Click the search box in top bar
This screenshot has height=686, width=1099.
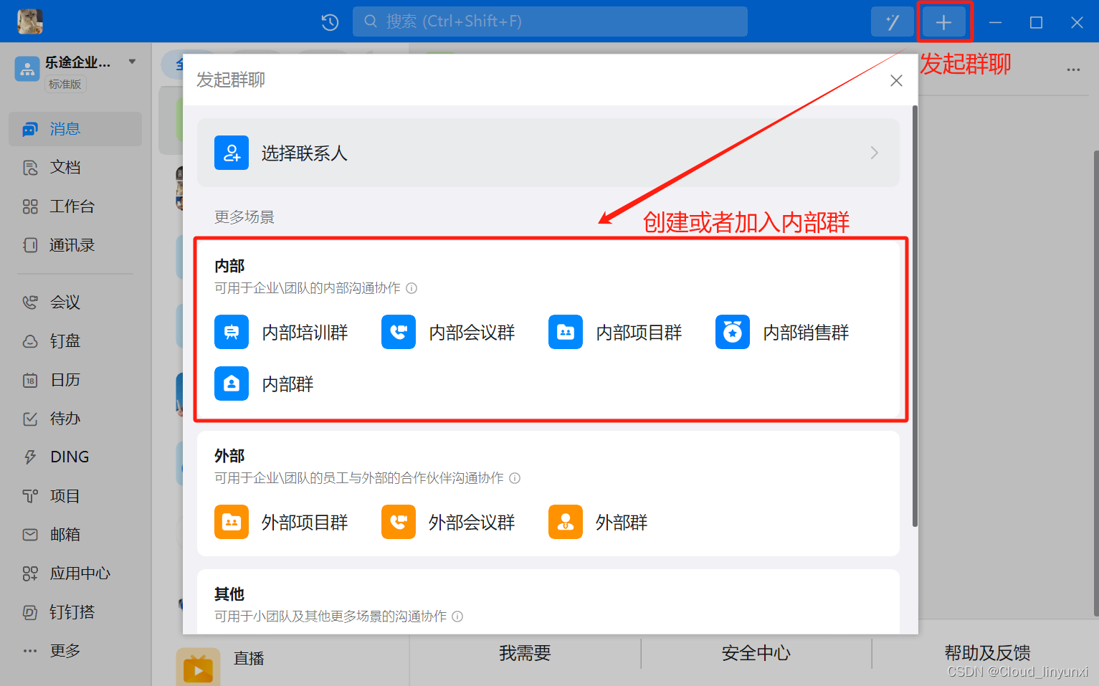coord(550,22)
